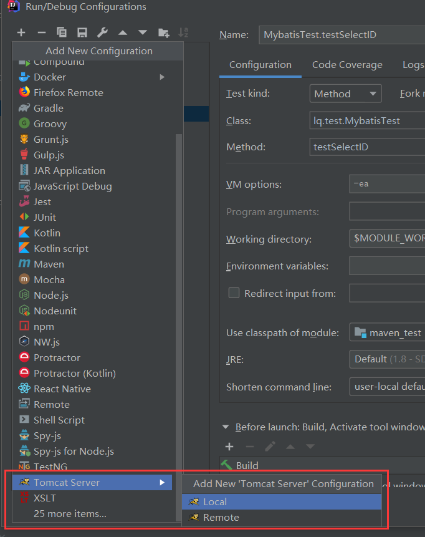Image resolution: width=425 pixels, height=537 pixels.
Task: Pick Gulp.js in the list
Action: [x=92, y=155]
